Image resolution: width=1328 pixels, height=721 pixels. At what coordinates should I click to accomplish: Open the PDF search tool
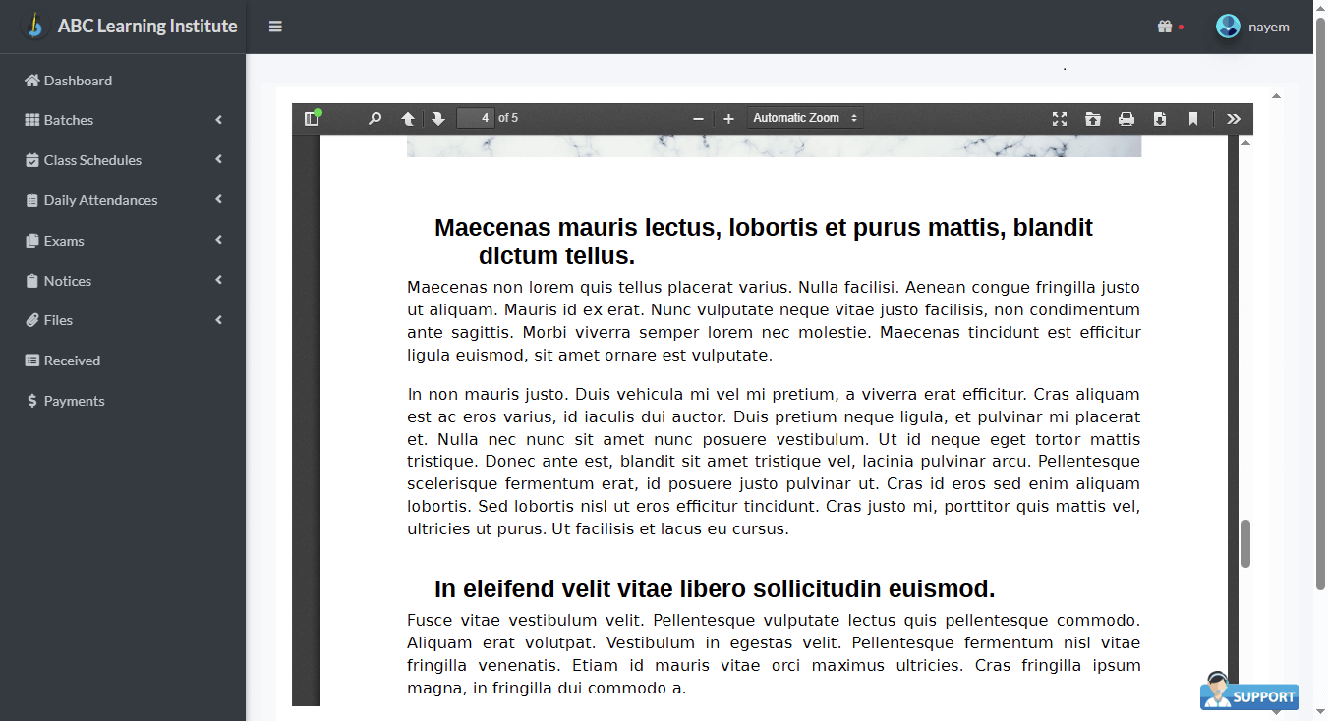375,118
